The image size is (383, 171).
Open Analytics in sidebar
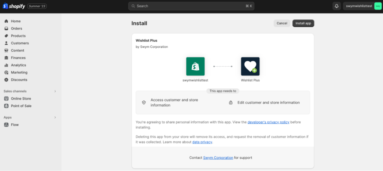point(18,65)
